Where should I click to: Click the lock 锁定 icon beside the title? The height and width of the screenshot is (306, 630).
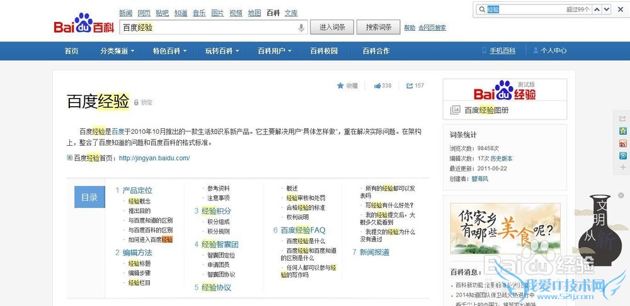136,102
